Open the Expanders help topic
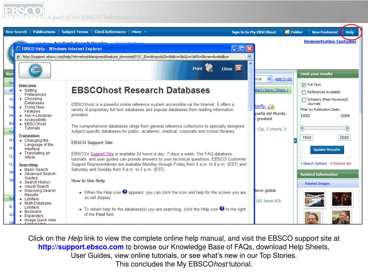368x276 pixels. (x=34, y=216)
